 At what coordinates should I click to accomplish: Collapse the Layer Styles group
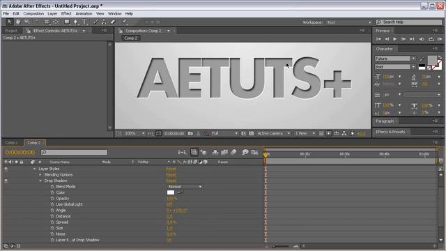click(34, 169)
